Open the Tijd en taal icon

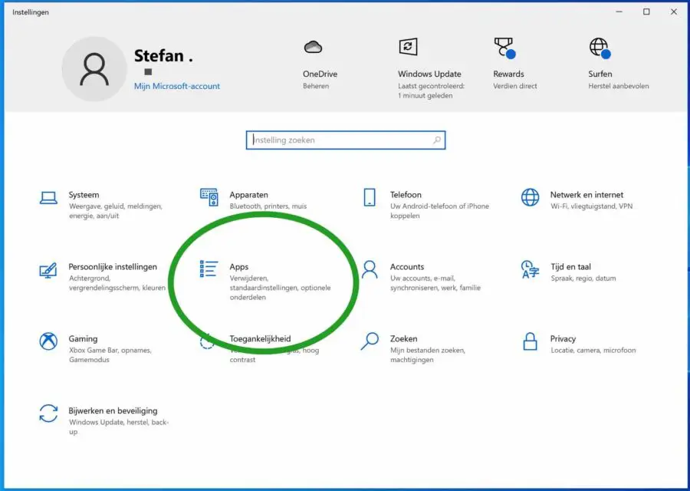[530, 269]
